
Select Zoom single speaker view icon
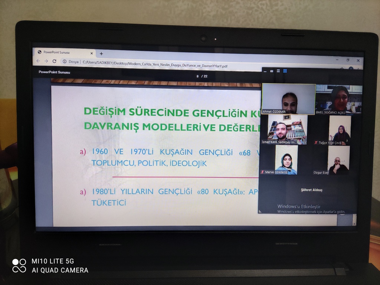pyautogui.click(x=272, y=71)
